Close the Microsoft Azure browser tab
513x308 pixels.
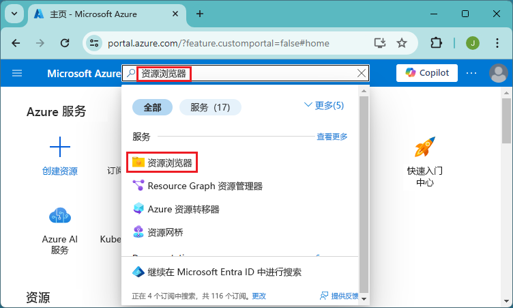pyautogui.click(x=175, y=14)
